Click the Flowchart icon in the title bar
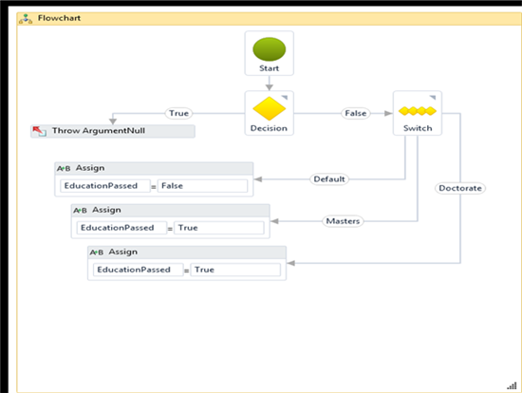This screenshot has height=393, width=522. pos(26,19)
